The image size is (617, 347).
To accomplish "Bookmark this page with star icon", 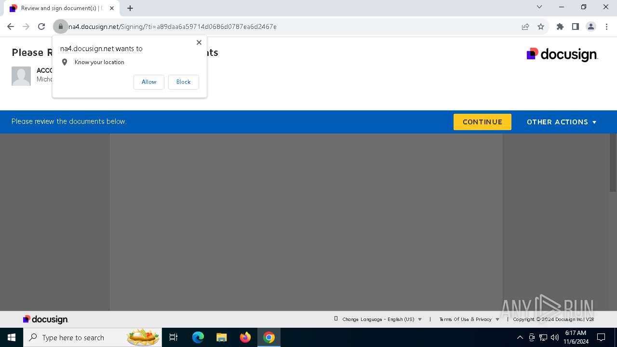I will click(541, 27).
